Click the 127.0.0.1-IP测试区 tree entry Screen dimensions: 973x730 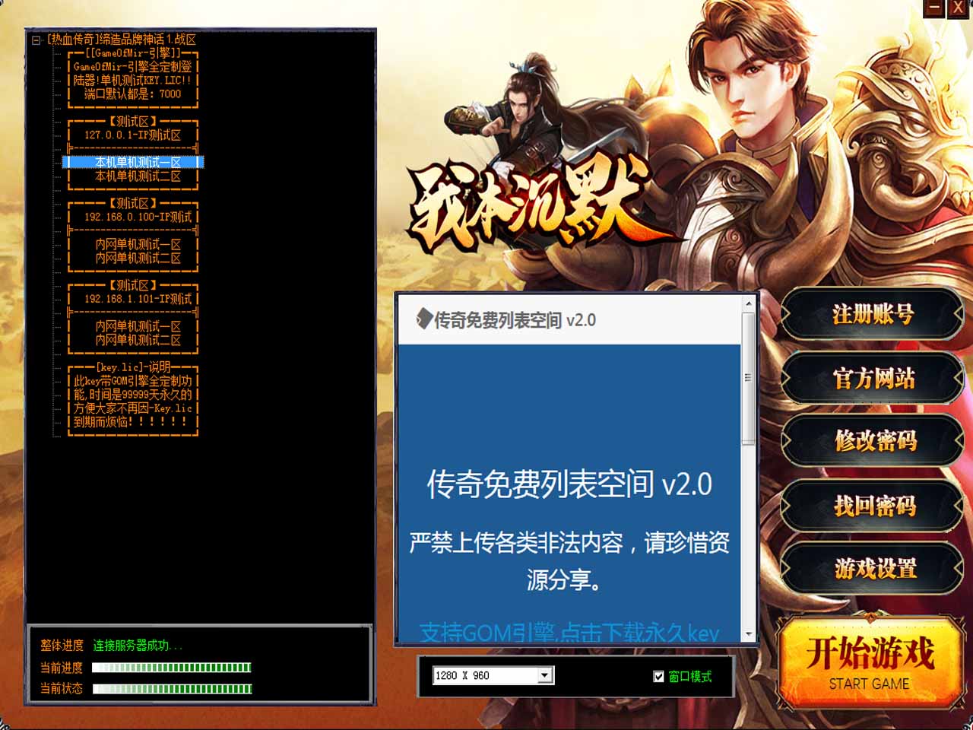point(132,135)
